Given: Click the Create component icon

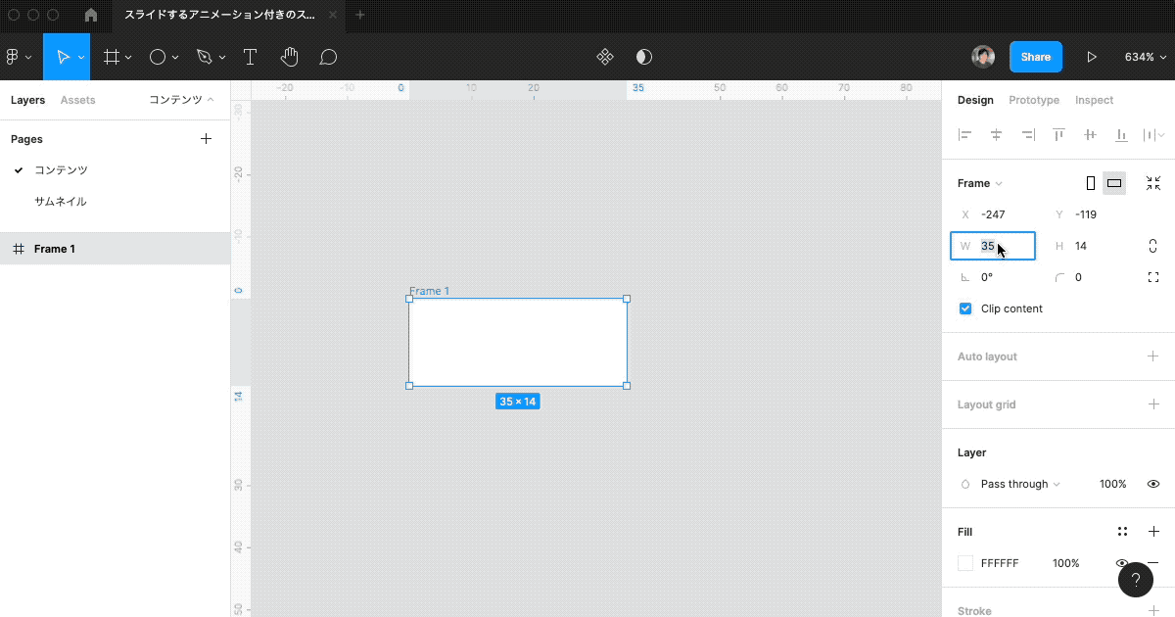Looking at the screenshot, I should click(605, 57).
